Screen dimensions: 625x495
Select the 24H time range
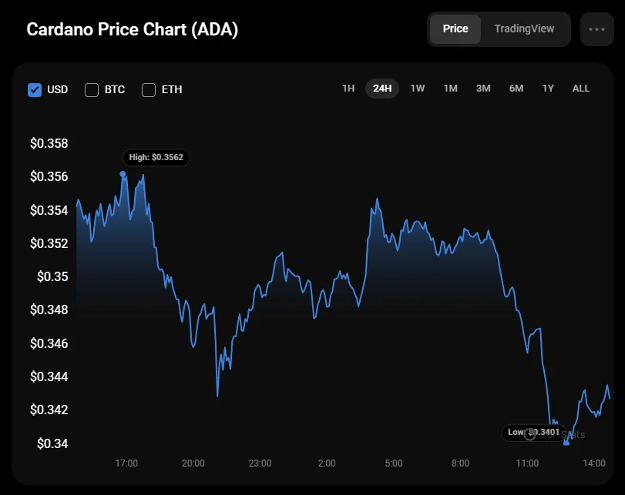tap(382, 89)
